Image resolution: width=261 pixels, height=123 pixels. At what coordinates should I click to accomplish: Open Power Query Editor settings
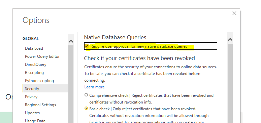click(x=42, y=56)
